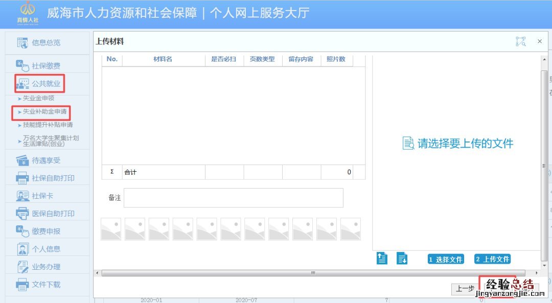This screenshot has height=303, width=552.
Task: Click the 1 选择文件 button
Action: click(446, 259)
